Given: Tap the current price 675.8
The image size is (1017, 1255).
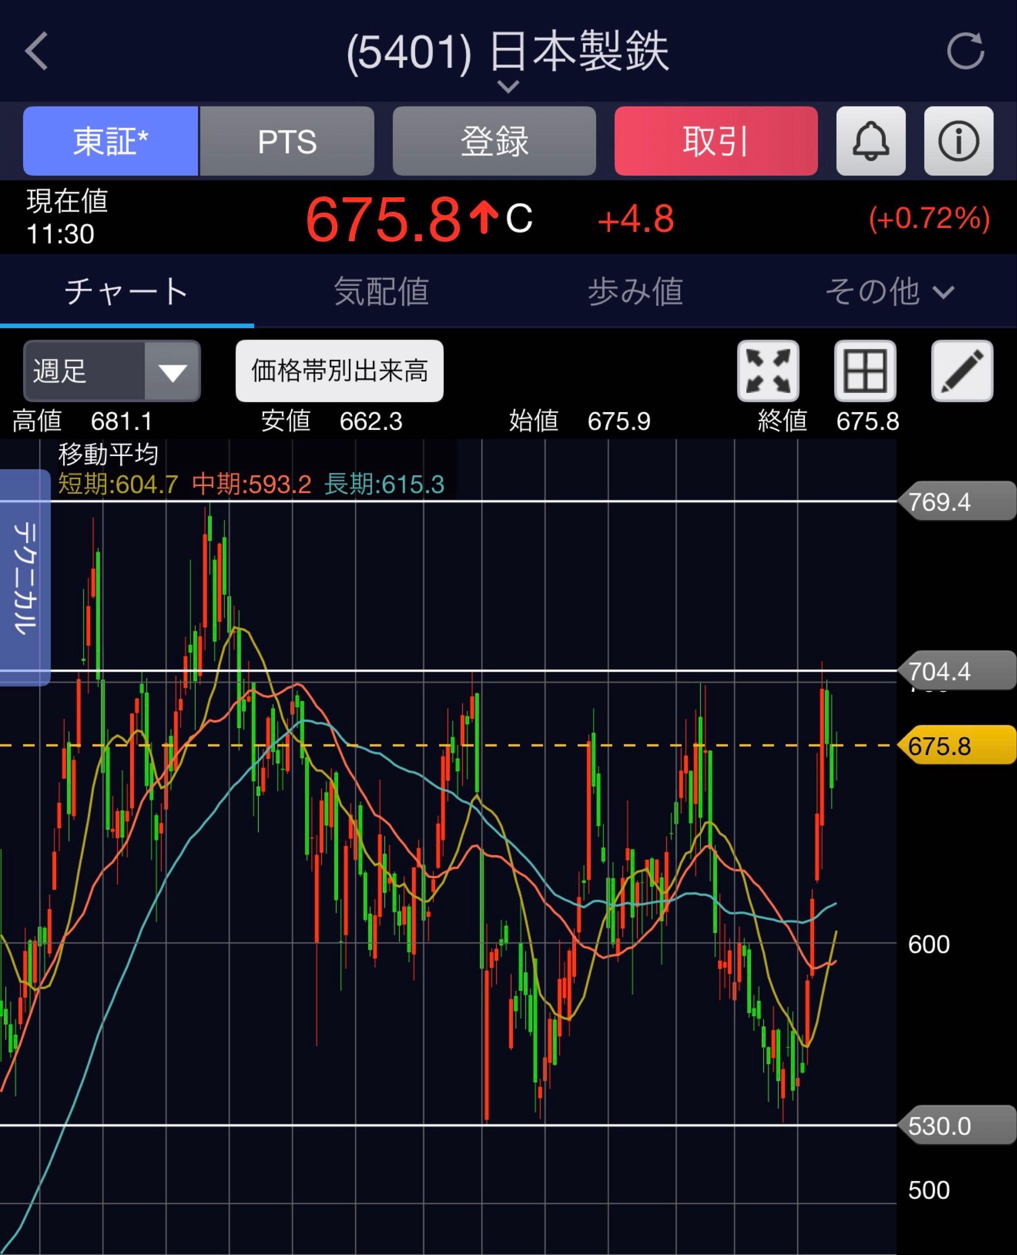Looking at the screenshot, I should click(x=383, y=219).
